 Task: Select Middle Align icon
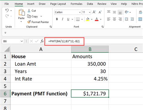click(x=114, y=12)
